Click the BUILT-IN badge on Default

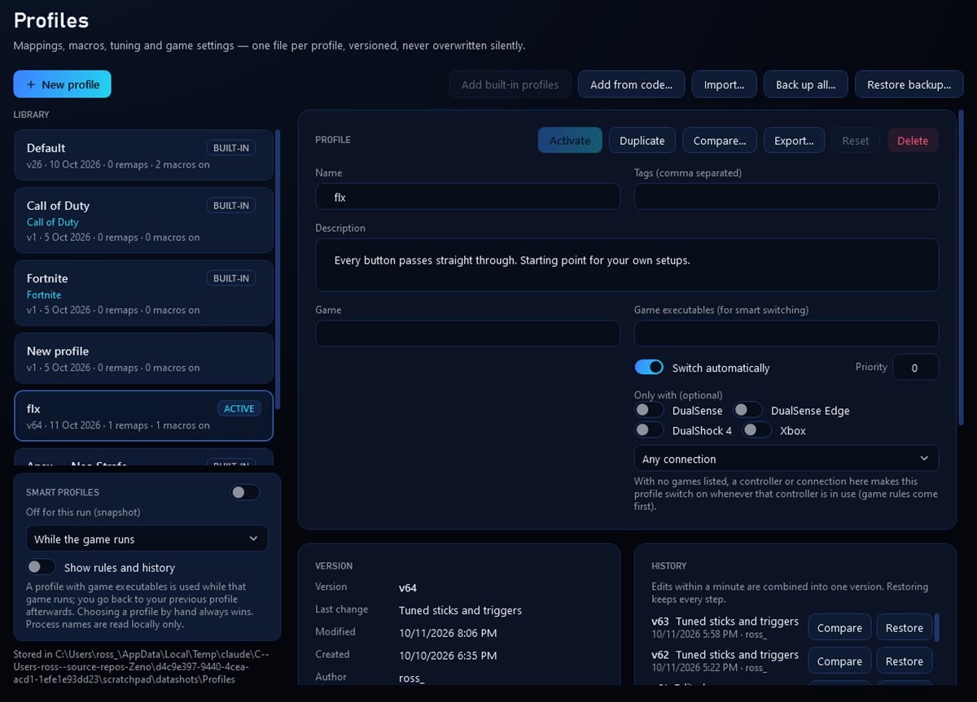(231, 147)
